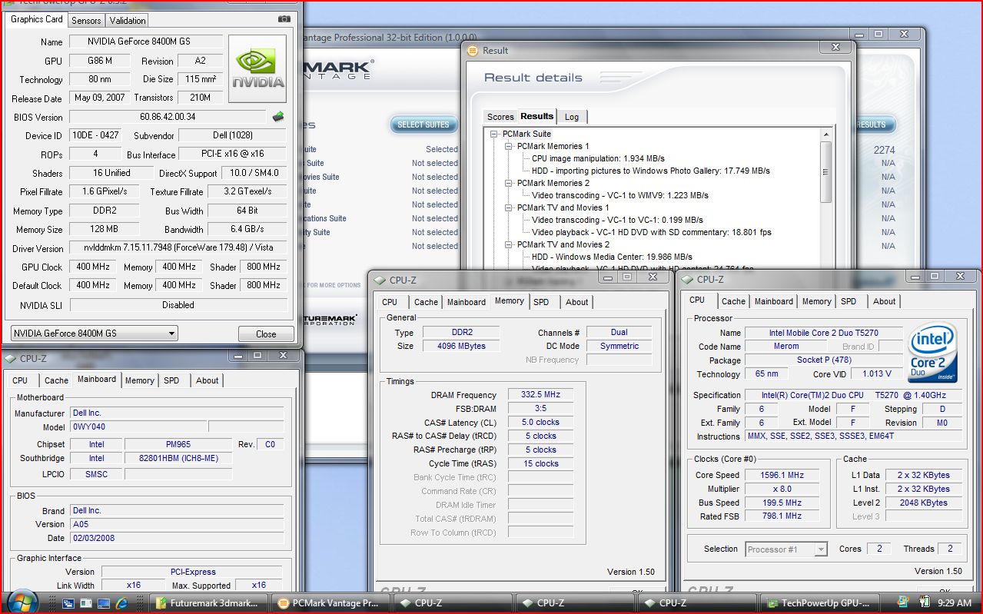983x614 pixels.
Task: Click the NVIDIA logo in GPU-Z
Action: click(257, 68)
